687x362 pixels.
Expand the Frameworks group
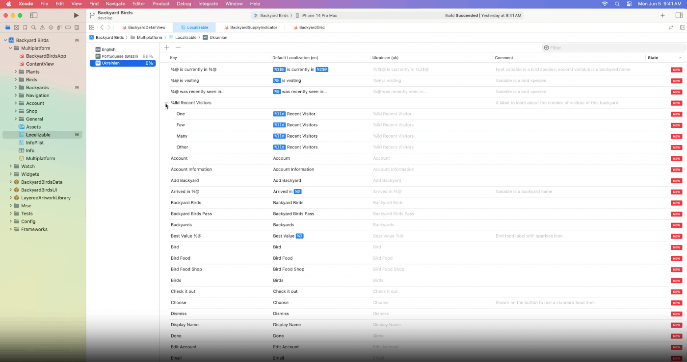point(10,229)
